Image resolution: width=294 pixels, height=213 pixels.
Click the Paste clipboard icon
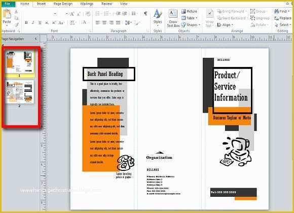(x=7, y=14)
